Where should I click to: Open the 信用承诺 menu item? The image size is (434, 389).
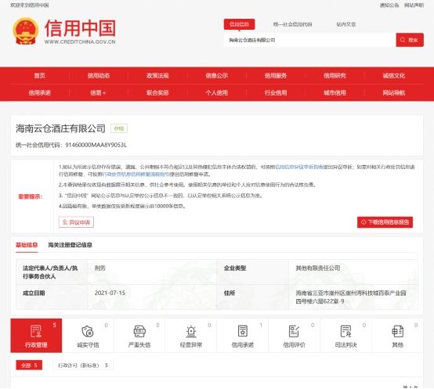click(x=40, y=93)
